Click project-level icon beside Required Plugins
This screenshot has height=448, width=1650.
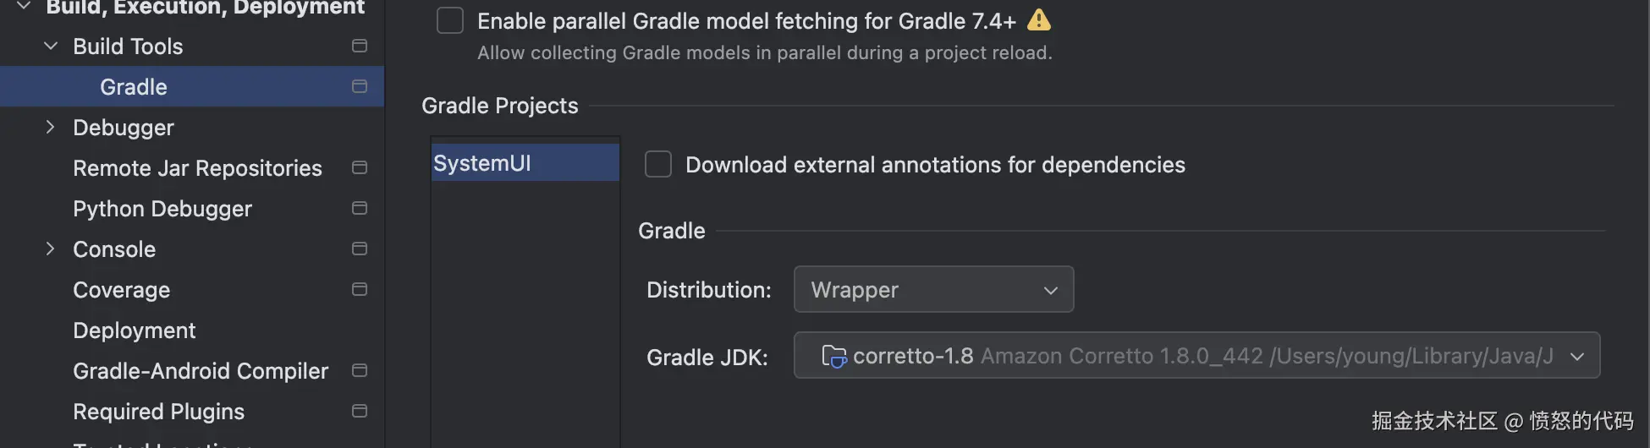pyautogui.click(x=360, y=411)
